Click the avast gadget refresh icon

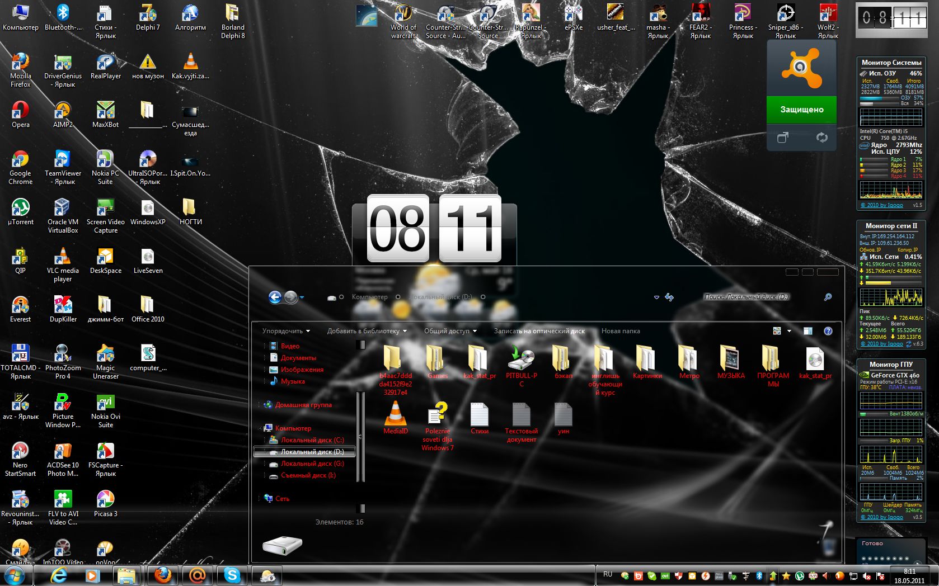[821, 138]
